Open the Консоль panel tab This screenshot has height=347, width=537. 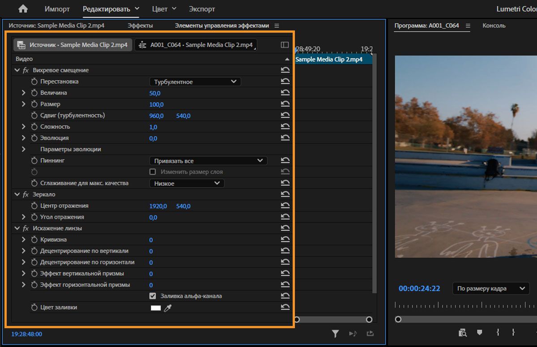494,26
